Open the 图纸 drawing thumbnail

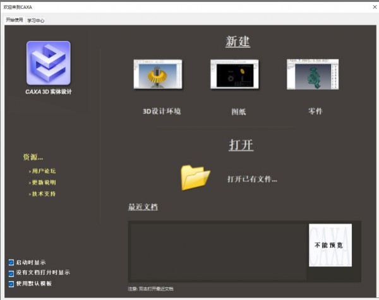click(x=234, y=75)
